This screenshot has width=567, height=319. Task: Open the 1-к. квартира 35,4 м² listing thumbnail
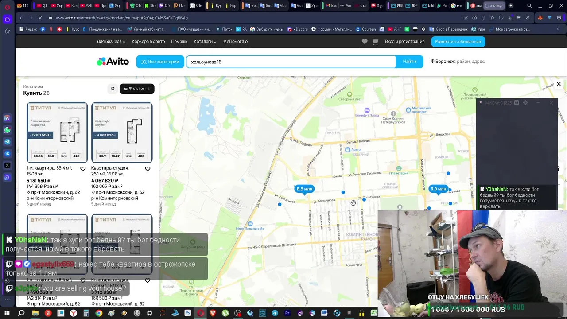(57, 132)
